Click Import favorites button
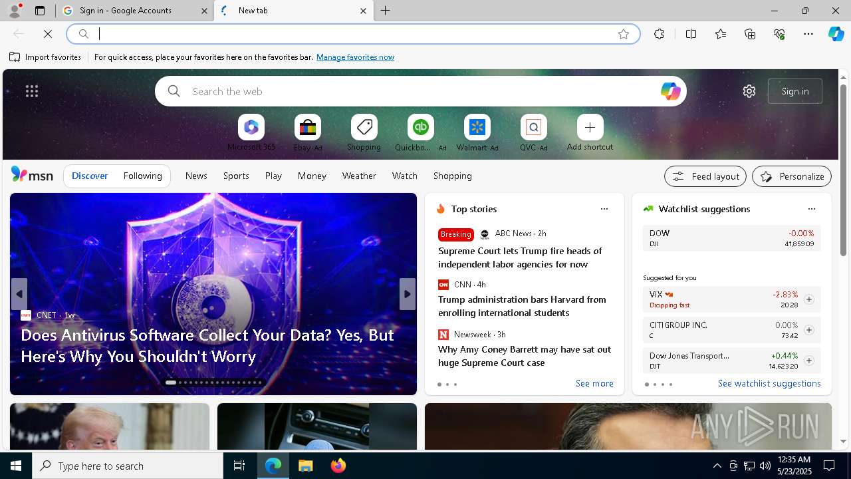 pos(45,57)
